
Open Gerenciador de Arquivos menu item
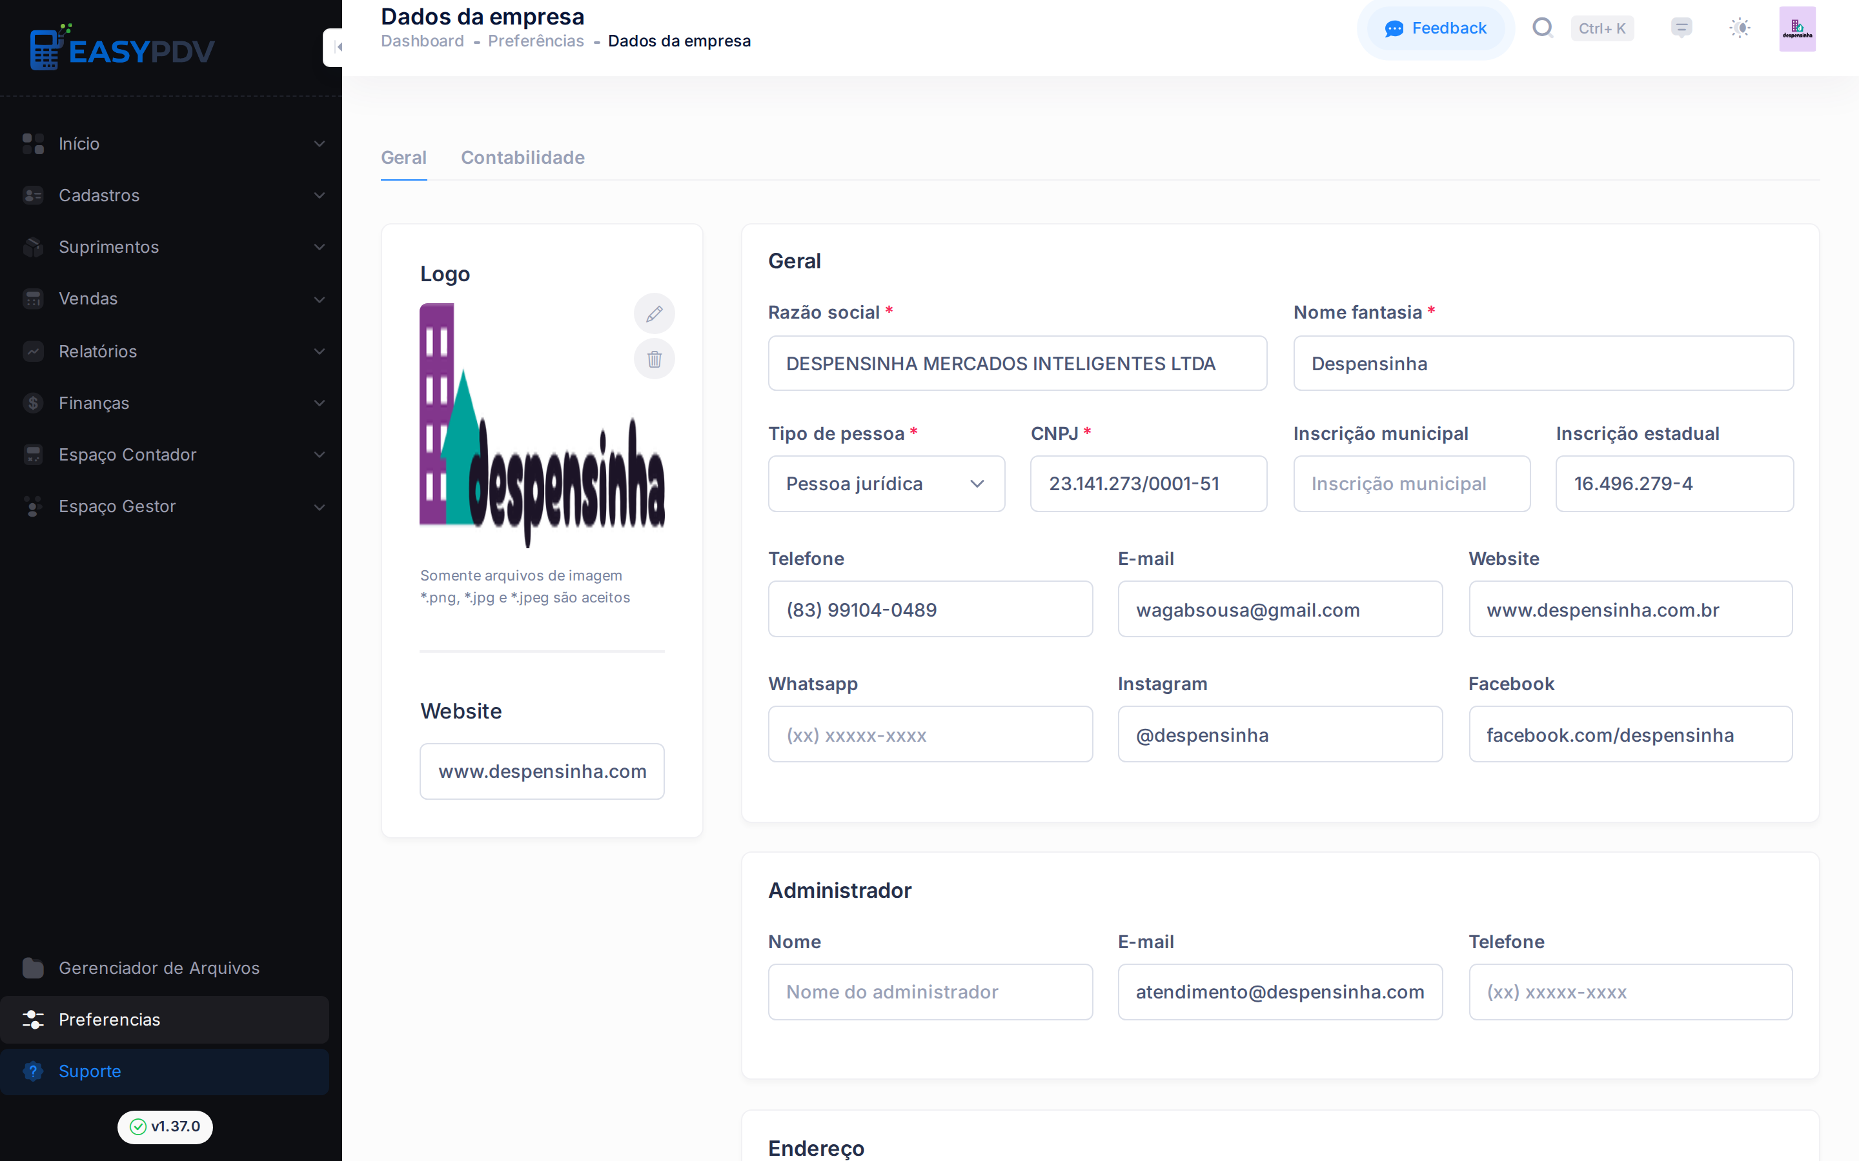pyautogui.click(x=165, y=967)
